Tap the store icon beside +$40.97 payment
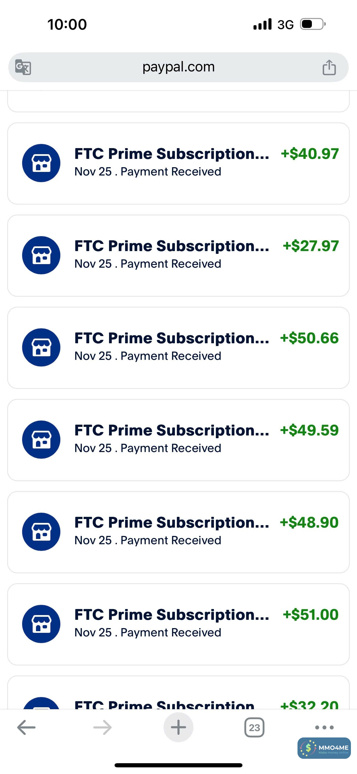Viewport: 357px width, 774px height. coord(41,163)
